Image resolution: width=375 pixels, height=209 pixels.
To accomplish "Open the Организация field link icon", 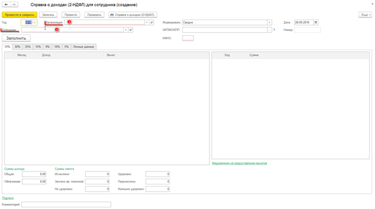I will pyautogui.click(x=152, y=22).
